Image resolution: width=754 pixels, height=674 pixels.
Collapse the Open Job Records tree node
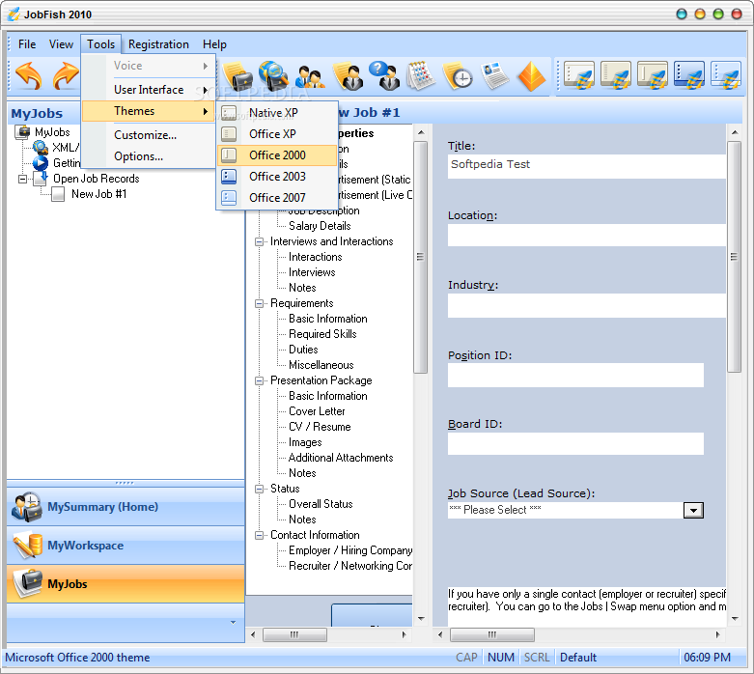coord(22,179)
